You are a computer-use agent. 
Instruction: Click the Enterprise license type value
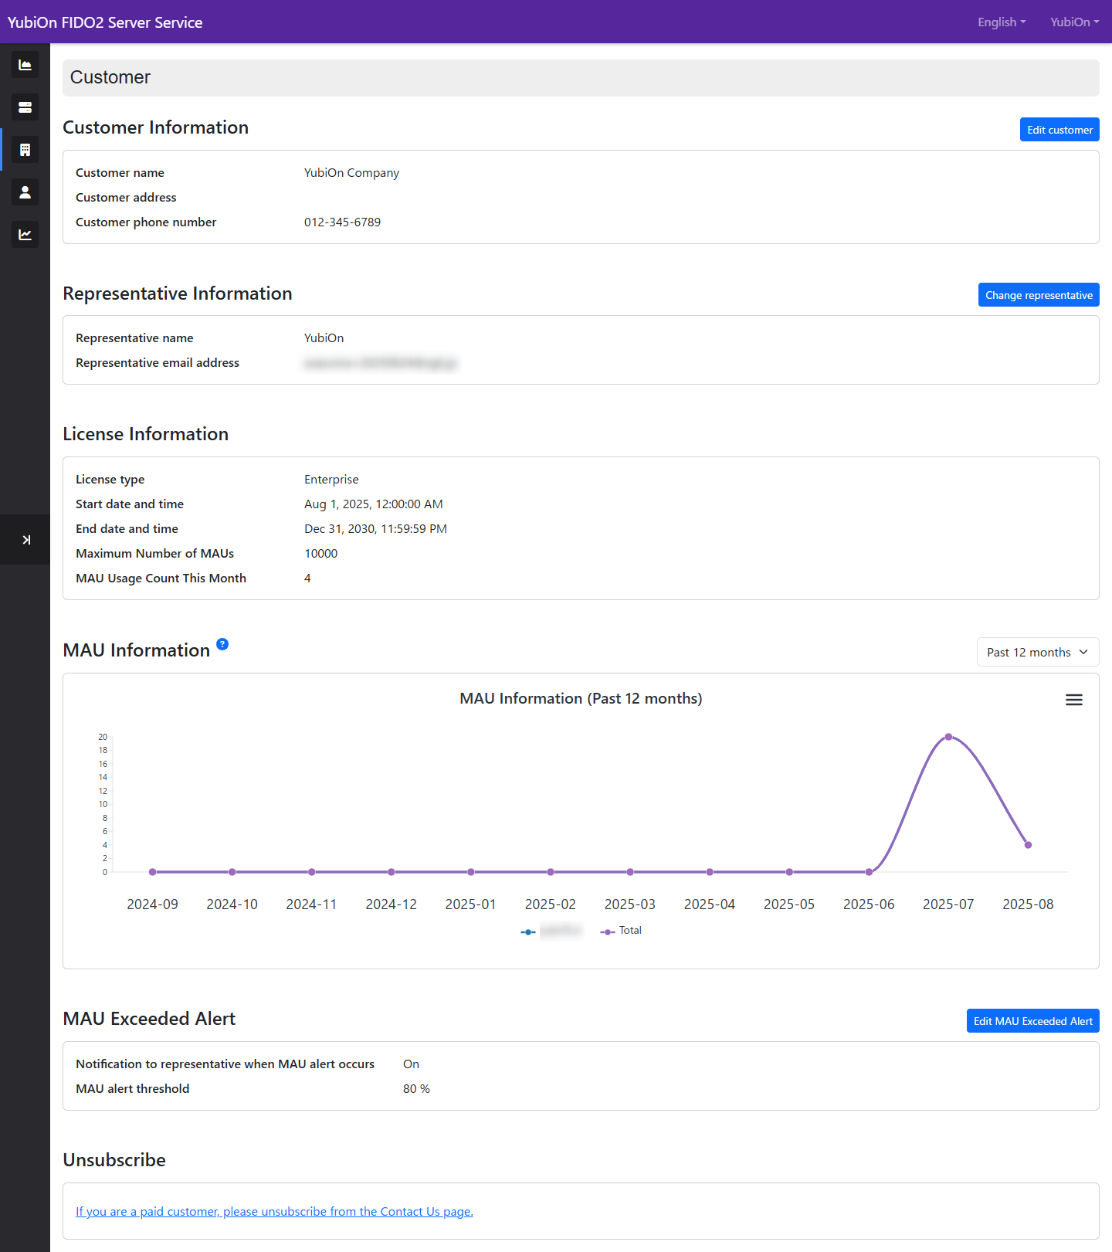pyautogui.click(x=331, y=480)
